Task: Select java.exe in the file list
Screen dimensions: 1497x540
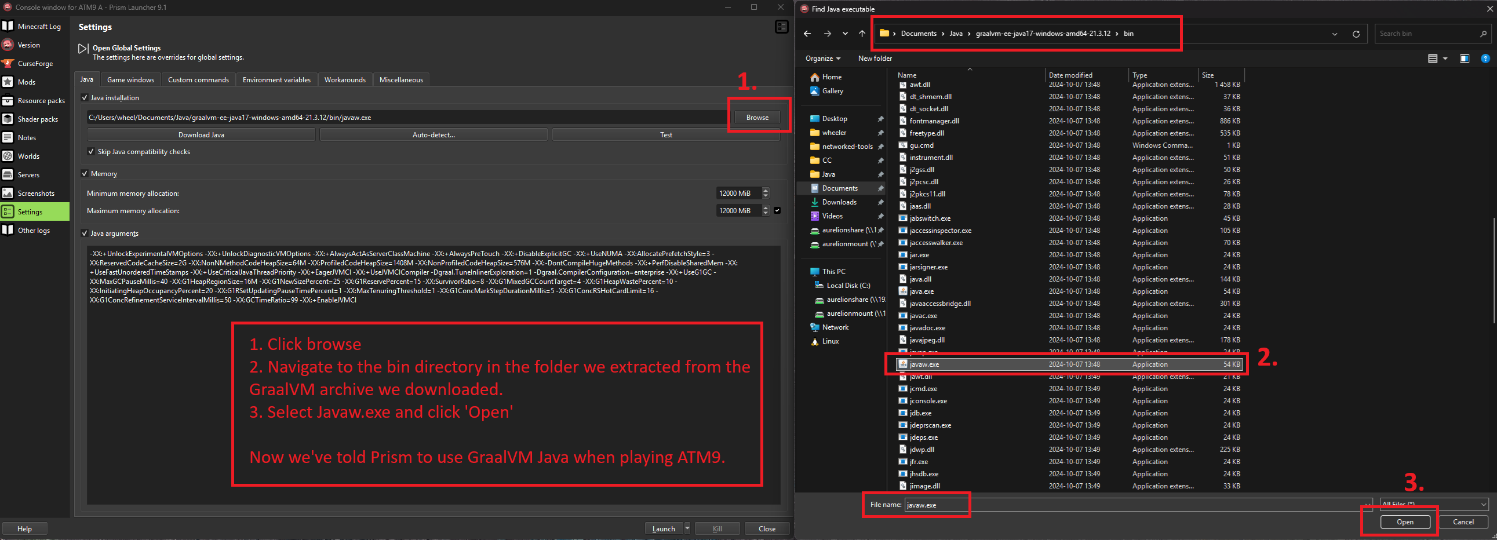Action: coord(921,291)
